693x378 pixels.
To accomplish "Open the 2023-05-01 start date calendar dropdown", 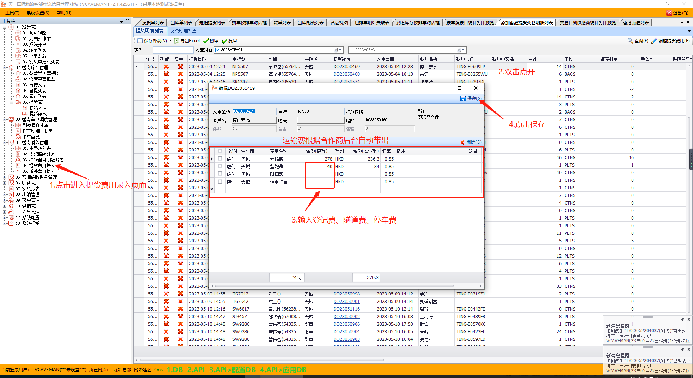I will coord(337,50).
